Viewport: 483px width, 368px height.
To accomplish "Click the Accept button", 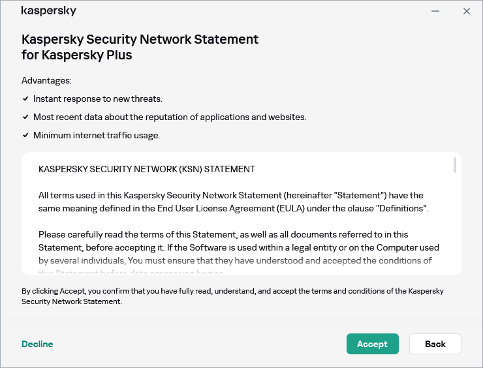I will [372, 344].
